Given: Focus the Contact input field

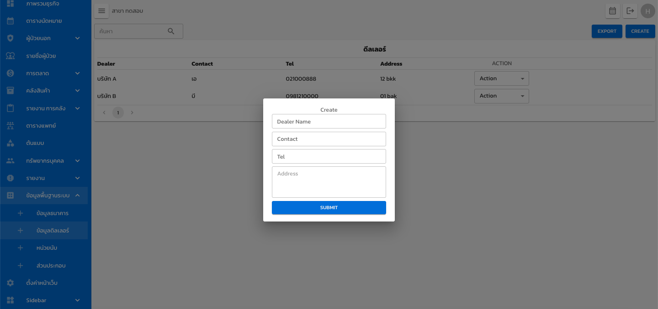Looking at the screenshot, I should coord(329,139).
